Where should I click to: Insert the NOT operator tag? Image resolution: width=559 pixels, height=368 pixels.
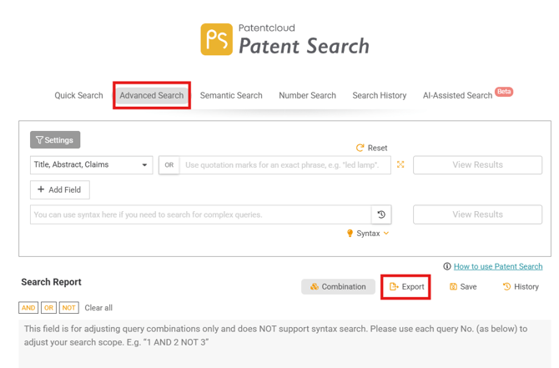pos(69,308)
